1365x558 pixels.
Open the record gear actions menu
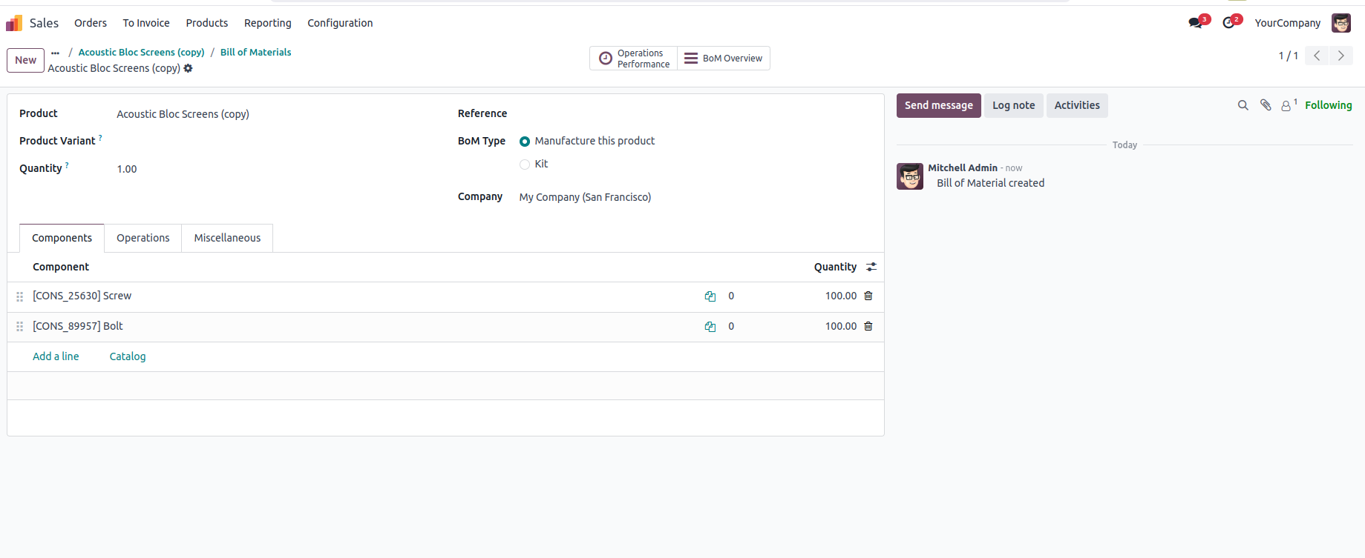point(189,68)
